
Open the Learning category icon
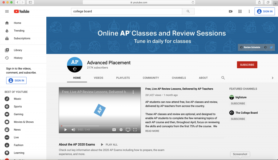pyautogui.click(x=7, y=153)
